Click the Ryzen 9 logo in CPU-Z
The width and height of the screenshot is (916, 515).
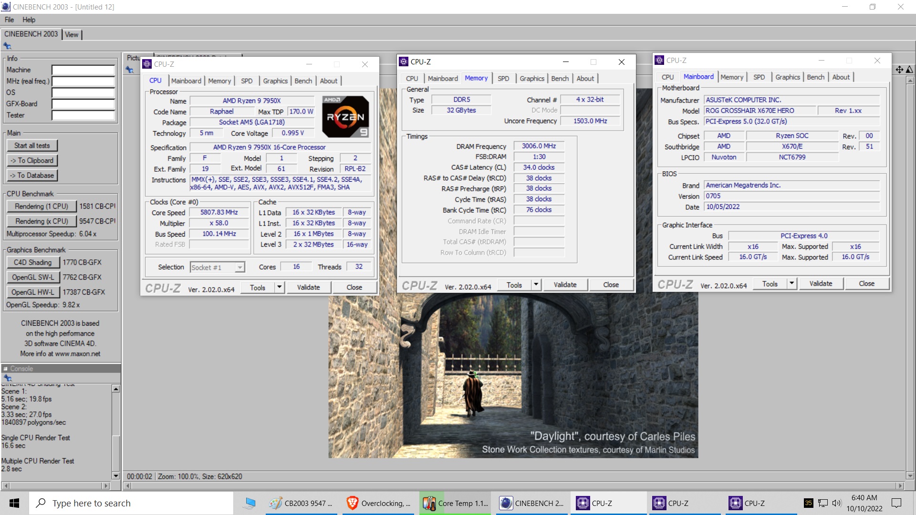(x=346, y=117)
